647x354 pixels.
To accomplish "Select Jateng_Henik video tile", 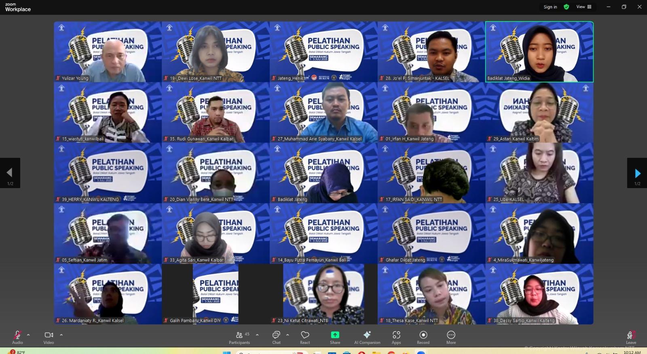I will click(x=323, y=52).
